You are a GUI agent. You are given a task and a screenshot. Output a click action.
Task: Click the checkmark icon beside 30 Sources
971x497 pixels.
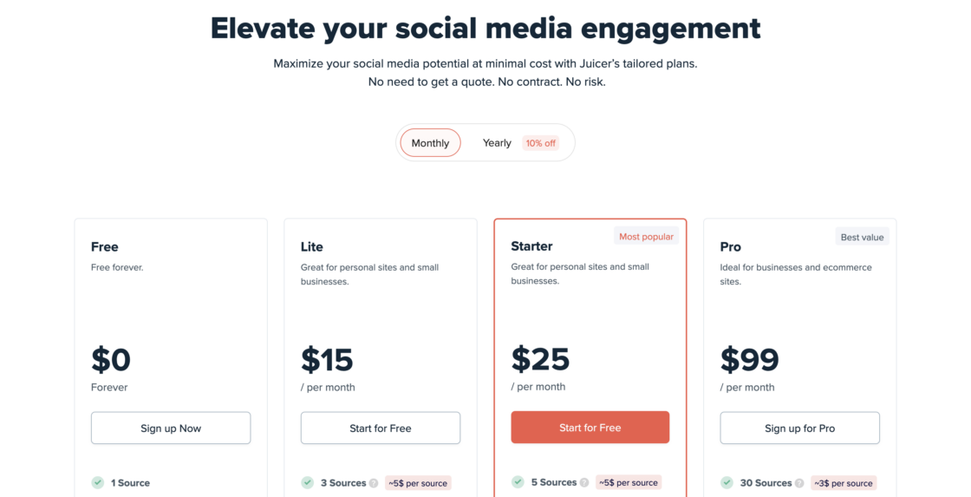pyautogui.click(x=727, y=483)
